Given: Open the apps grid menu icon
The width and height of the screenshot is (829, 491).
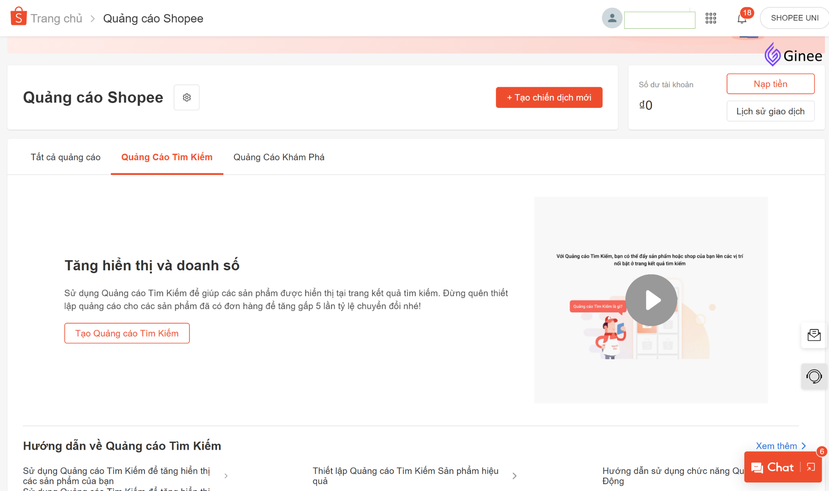Looking at the screenshot, I should (711, 18).
